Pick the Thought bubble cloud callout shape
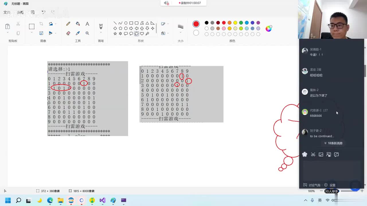The image size is (367, 206). [x=136, y=34]
